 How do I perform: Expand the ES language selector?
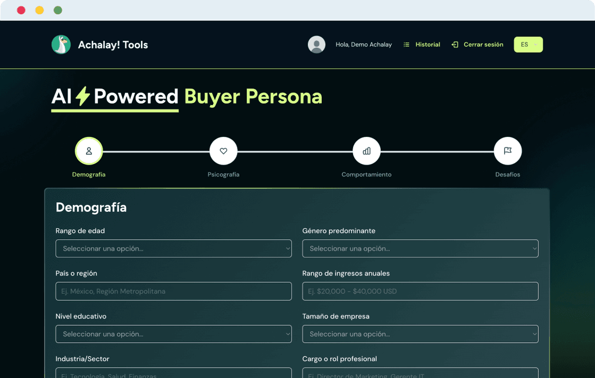528,44
